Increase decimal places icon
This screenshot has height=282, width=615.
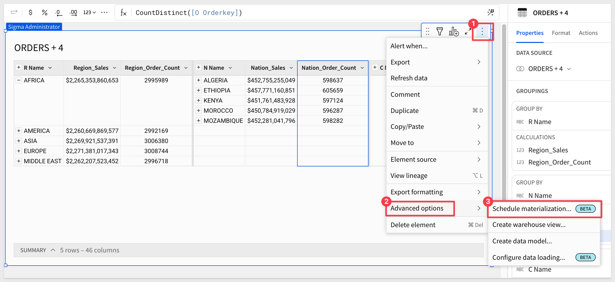(x=73, y=13)
